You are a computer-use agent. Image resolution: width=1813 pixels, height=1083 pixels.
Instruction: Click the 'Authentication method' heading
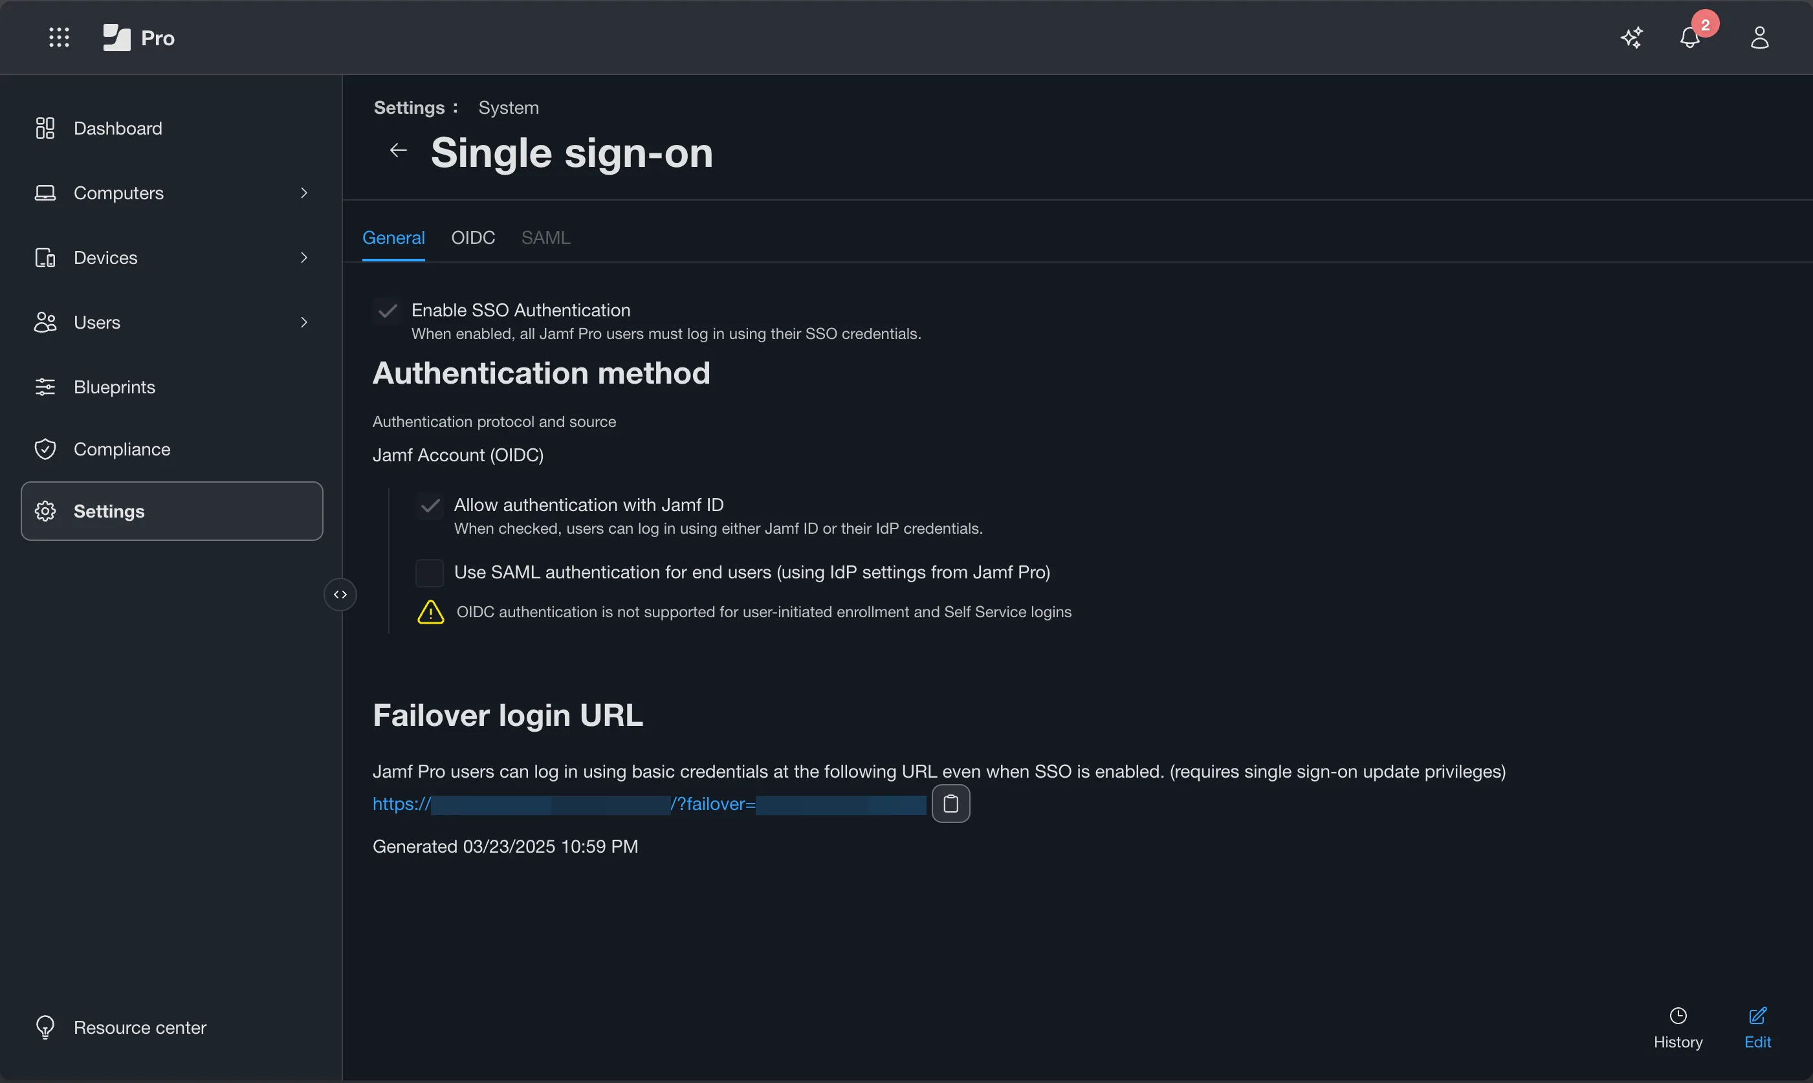point(542,373)
